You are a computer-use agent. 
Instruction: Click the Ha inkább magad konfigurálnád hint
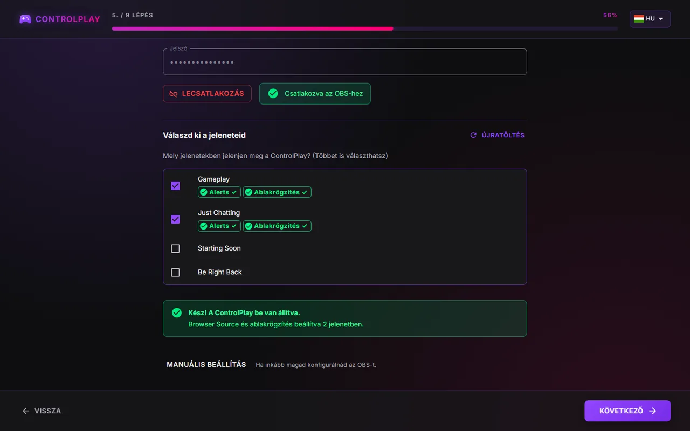tap(316, 365)
